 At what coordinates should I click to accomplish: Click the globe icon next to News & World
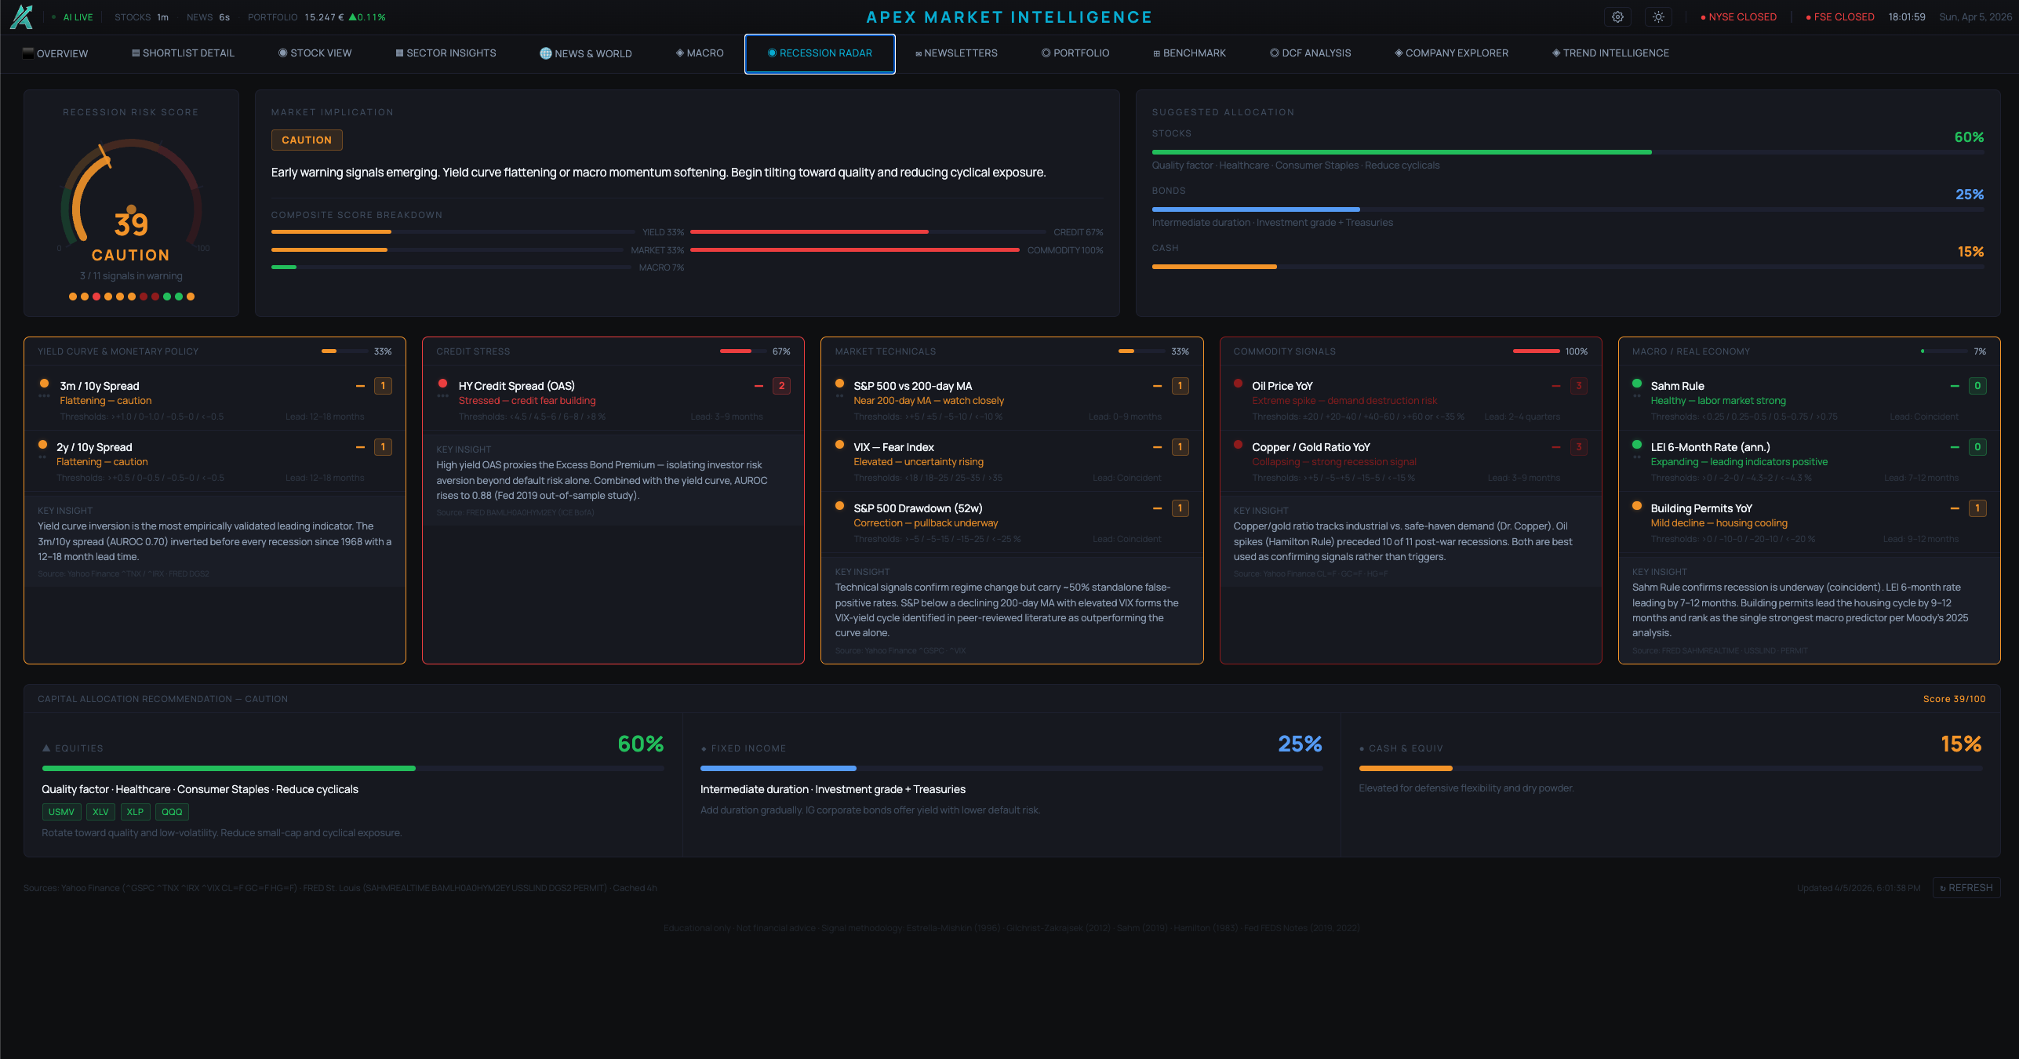click(x=545, y=53)
